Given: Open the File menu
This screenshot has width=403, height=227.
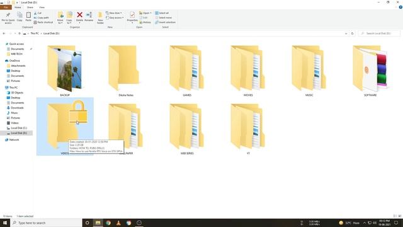Looking at the screenshot, I should 6,8.
